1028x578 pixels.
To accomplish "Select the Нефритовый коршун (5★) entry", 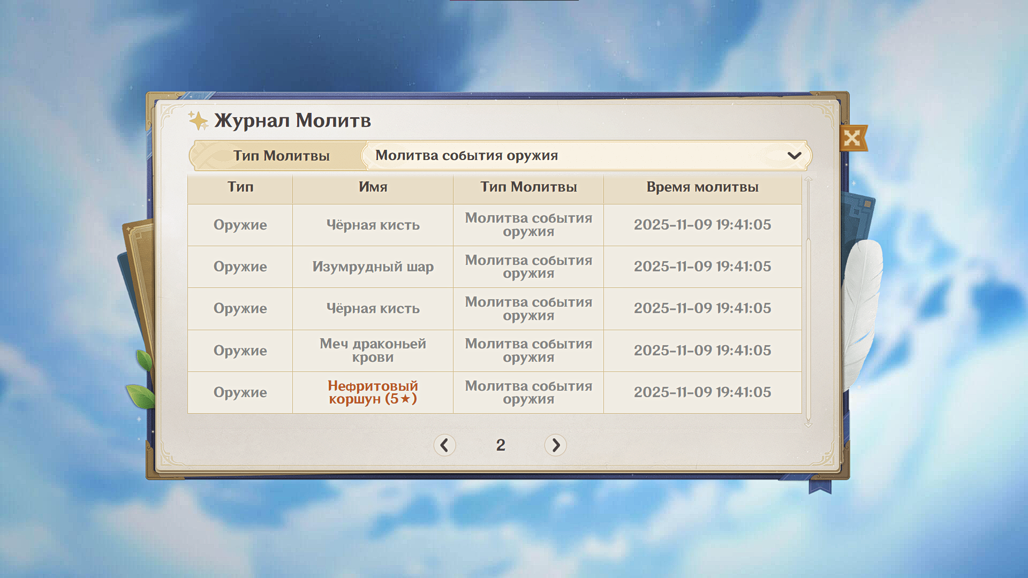I will tap(373, 392).
